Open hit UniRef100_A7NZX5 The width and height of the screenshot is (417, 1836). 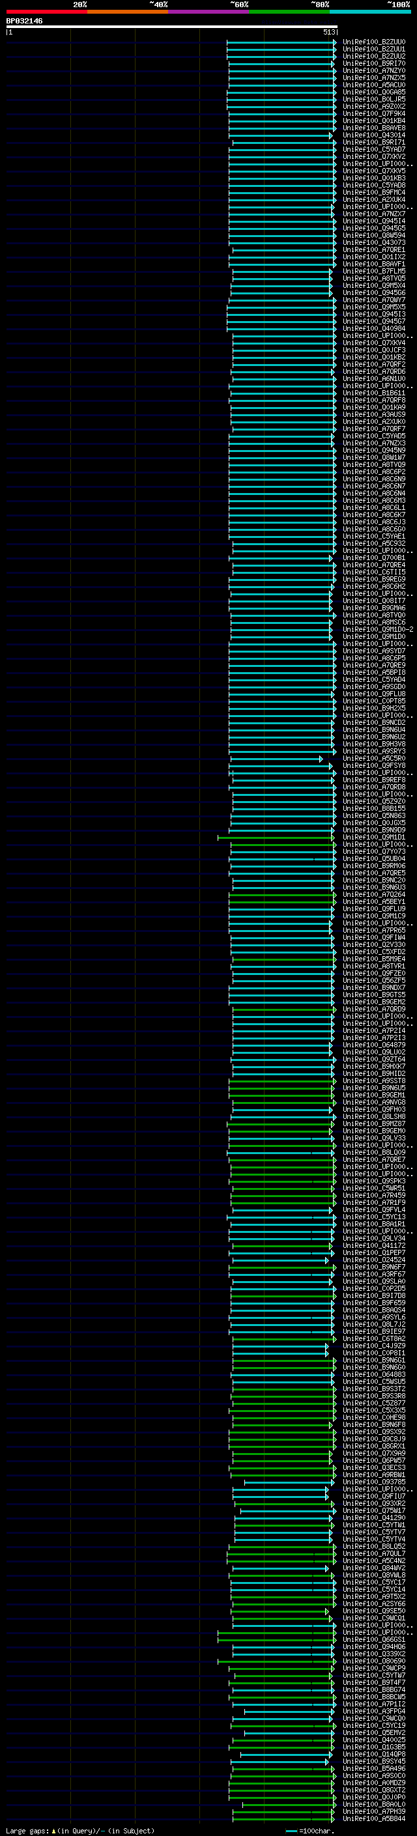tap(374, 78)
